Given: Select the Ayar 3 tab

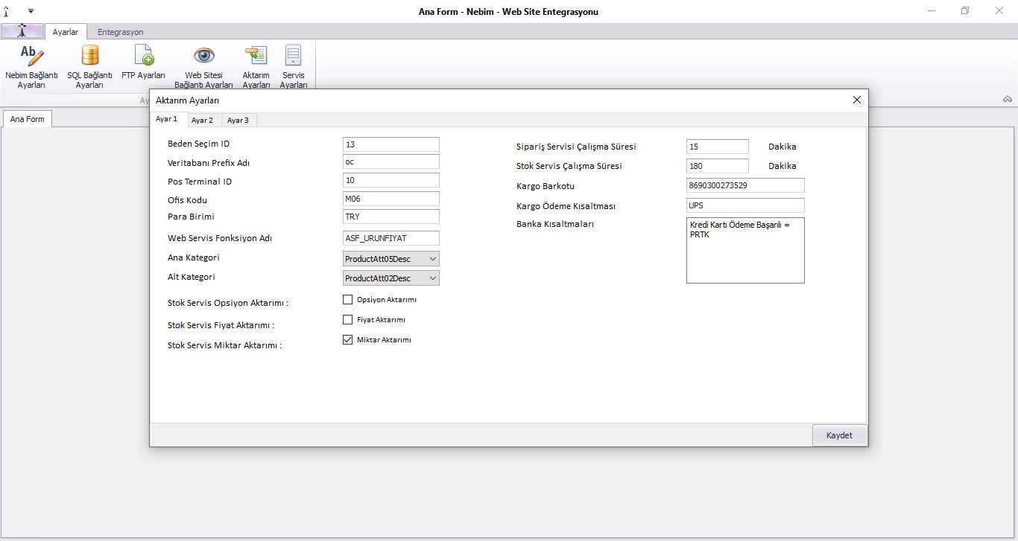Looking at the screenshot, I should point(238,120).
